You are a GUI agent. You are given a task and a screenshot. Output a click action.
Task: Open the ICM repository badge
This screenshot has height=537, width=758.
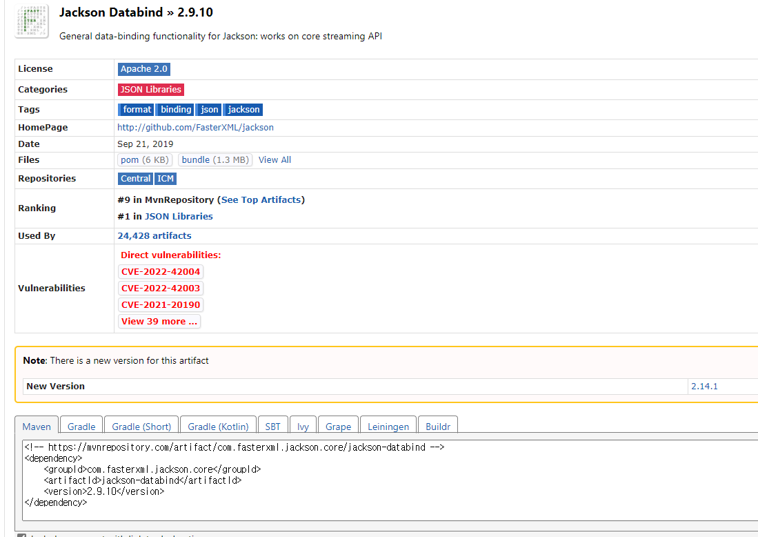pyautogui.click(x=166, y=179)
